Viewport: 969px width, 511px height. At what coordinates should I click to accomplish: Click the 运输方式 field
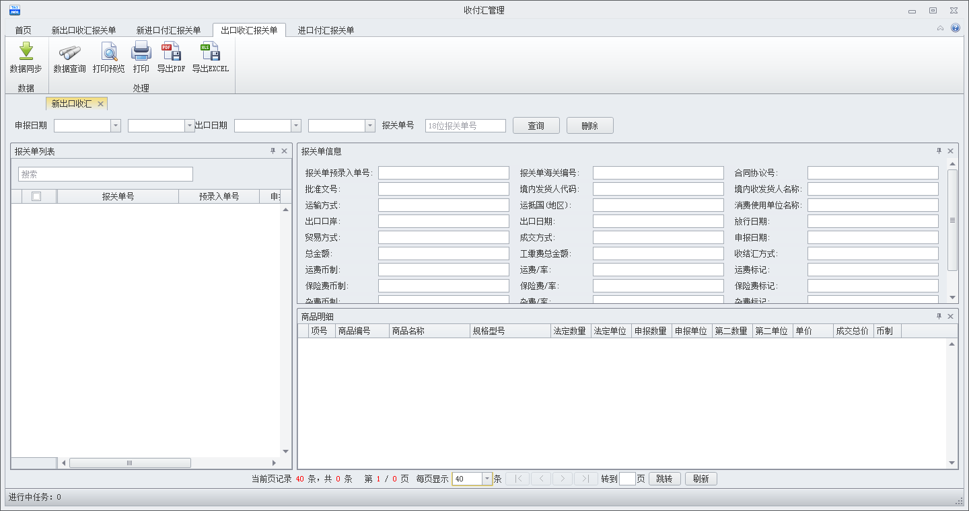[x=443, y=205]
